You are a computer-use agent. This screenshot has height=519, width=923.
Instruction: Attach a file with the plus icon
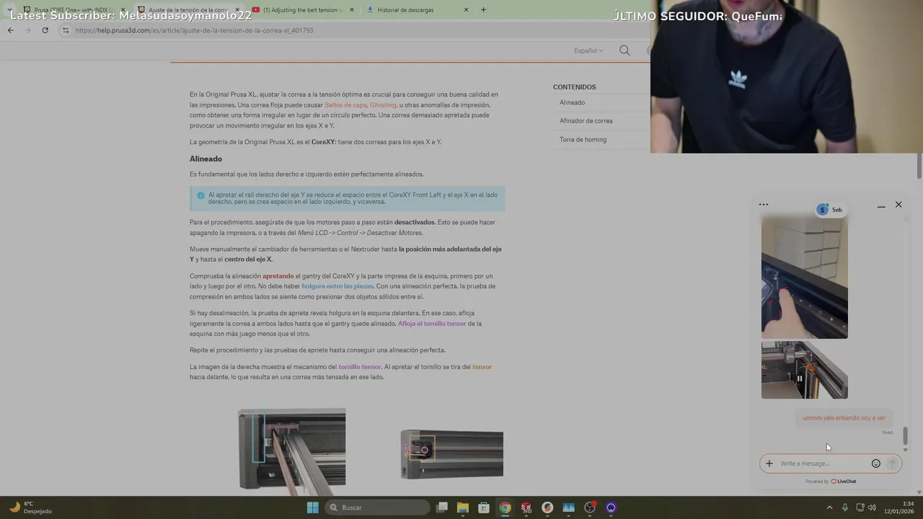(769, 463)
